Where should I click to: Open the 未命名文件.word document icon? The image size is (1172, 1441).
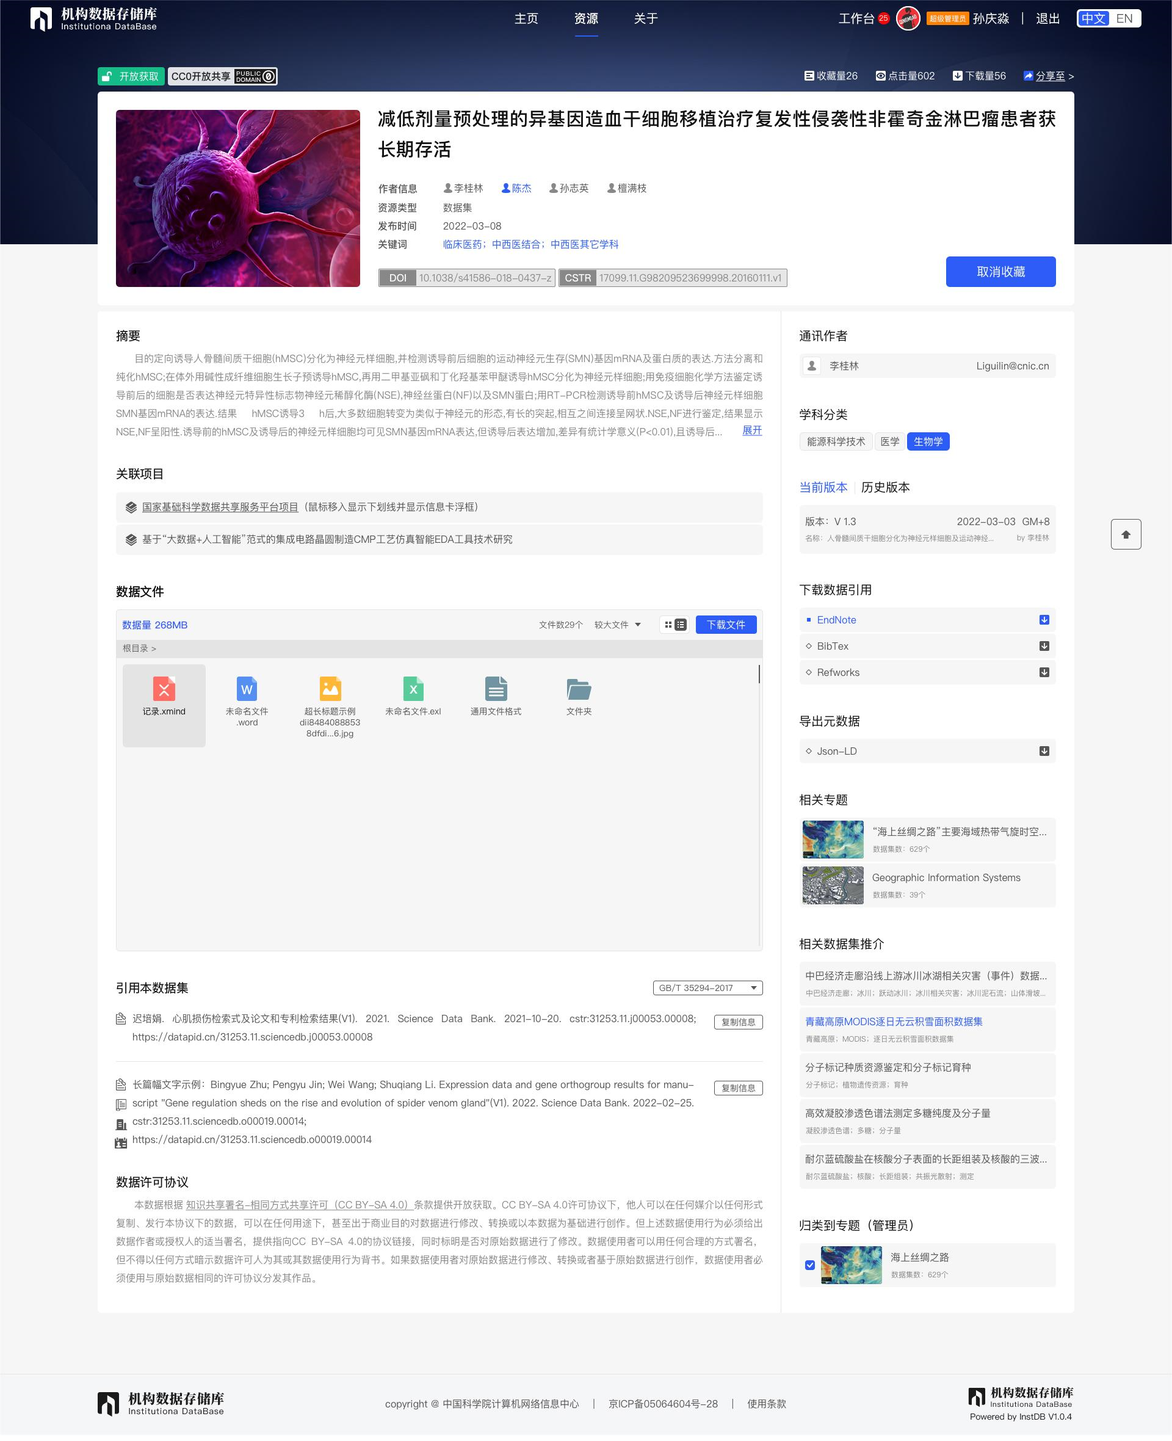[x=247, y=689]
